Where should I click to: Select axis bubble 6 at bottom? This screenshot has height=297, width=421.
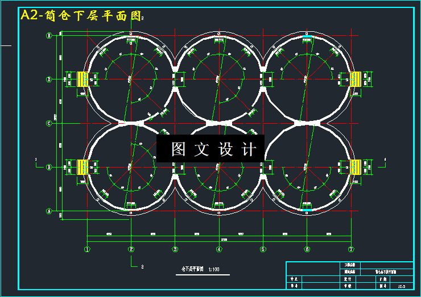pyautogui.click(x=307, y=249)
